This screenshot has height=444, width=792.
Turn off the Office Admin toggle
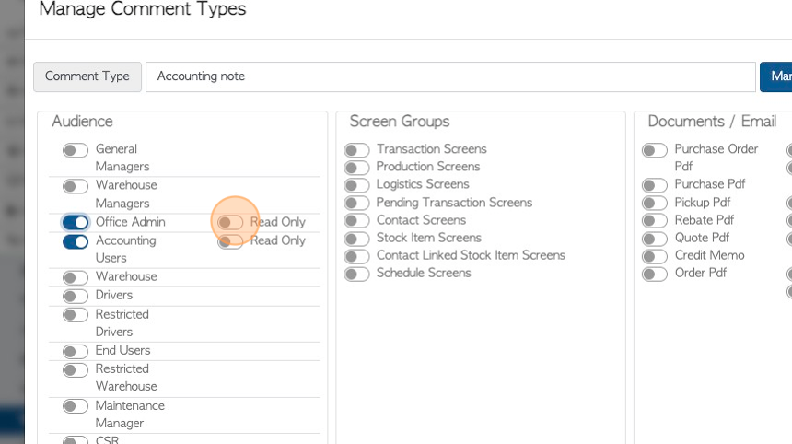76,222
